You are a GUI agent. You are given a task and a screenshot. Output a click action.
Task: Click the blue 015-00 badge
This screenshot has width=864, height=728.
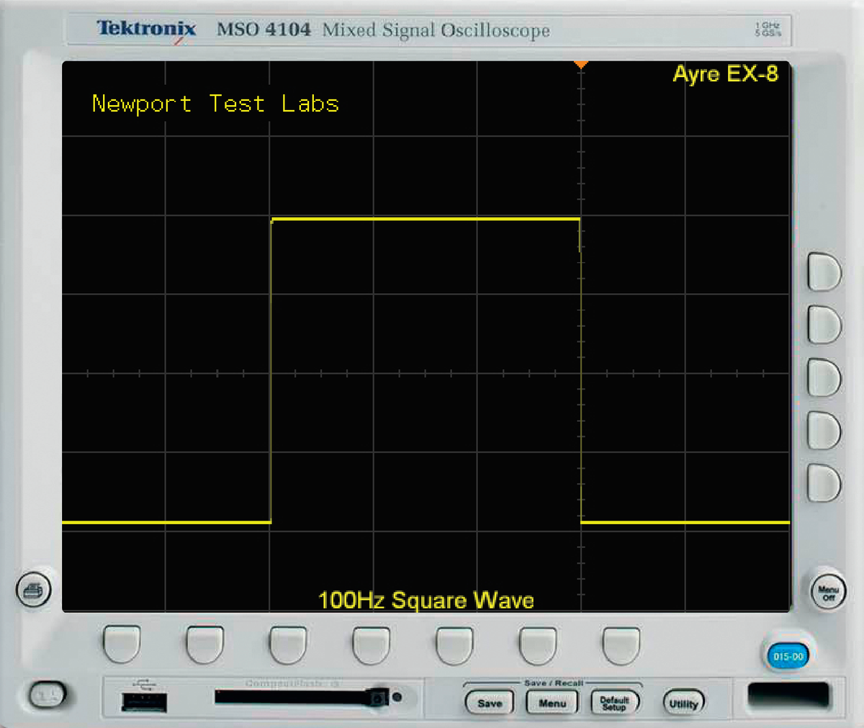coord(788,656)
